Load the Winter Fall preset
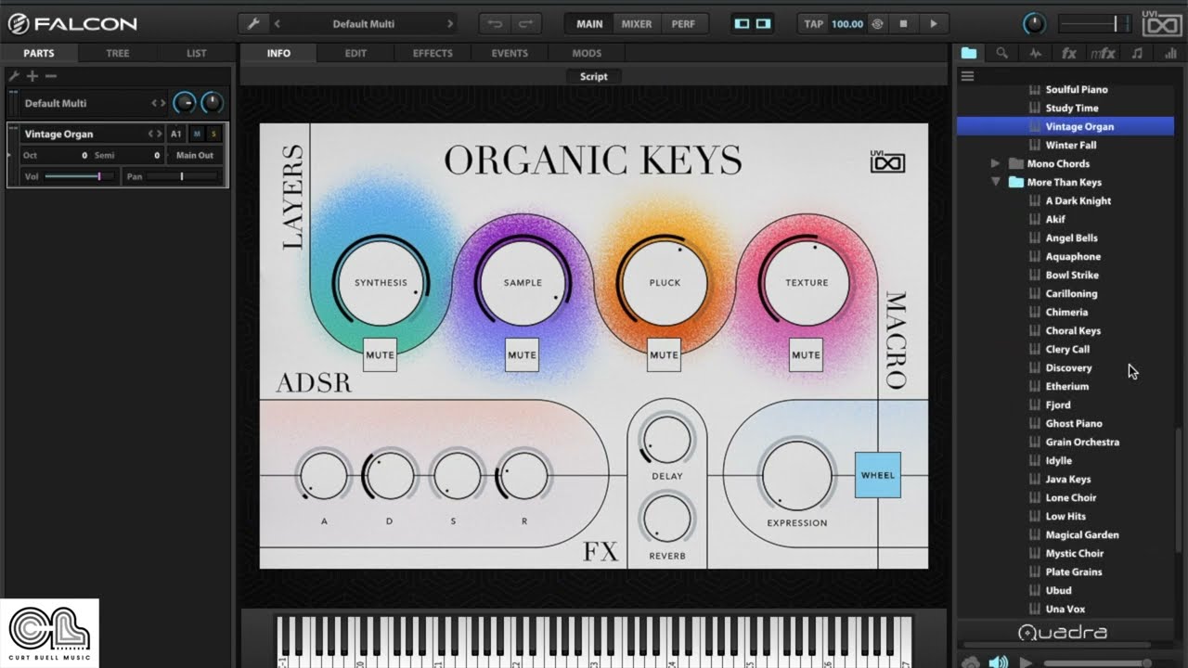Image resolution: width=1188 pixels, height=668 pixels. click(1071, 145)
